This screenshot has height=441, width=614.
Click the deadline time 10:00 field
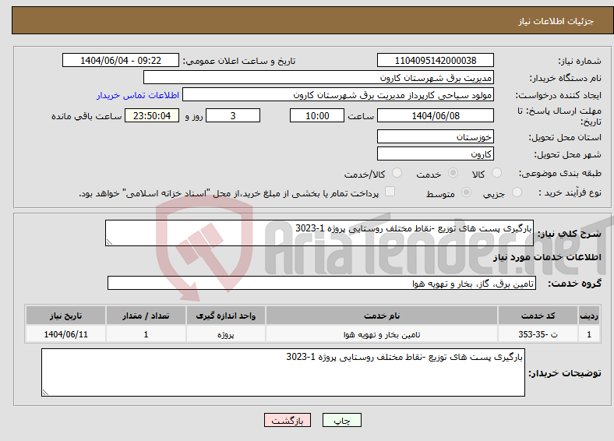317,115
